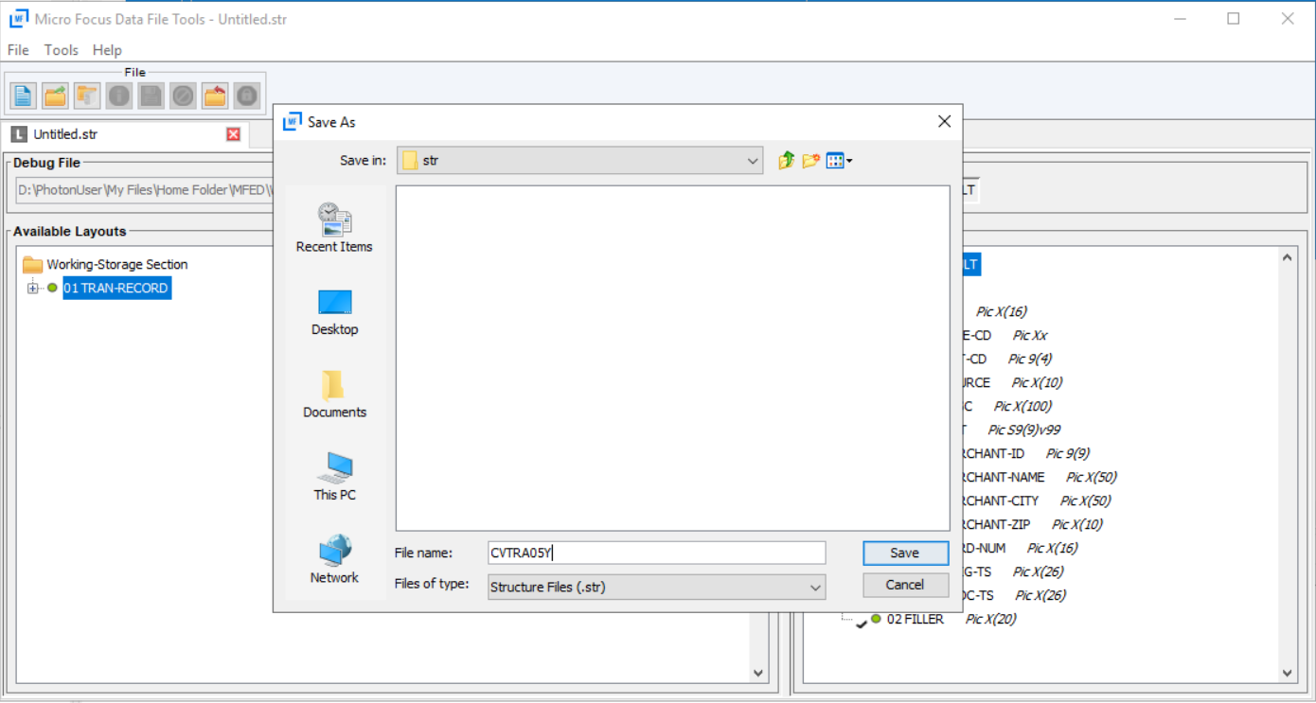Expand the 01 TRAN-RECORD tree node

pos(31,288)
